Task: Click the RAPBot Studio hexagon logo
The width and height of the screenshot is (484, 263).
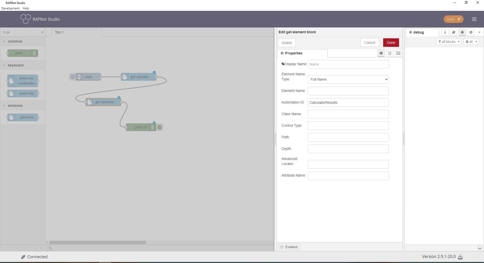Action: click(x=25, y=19)
